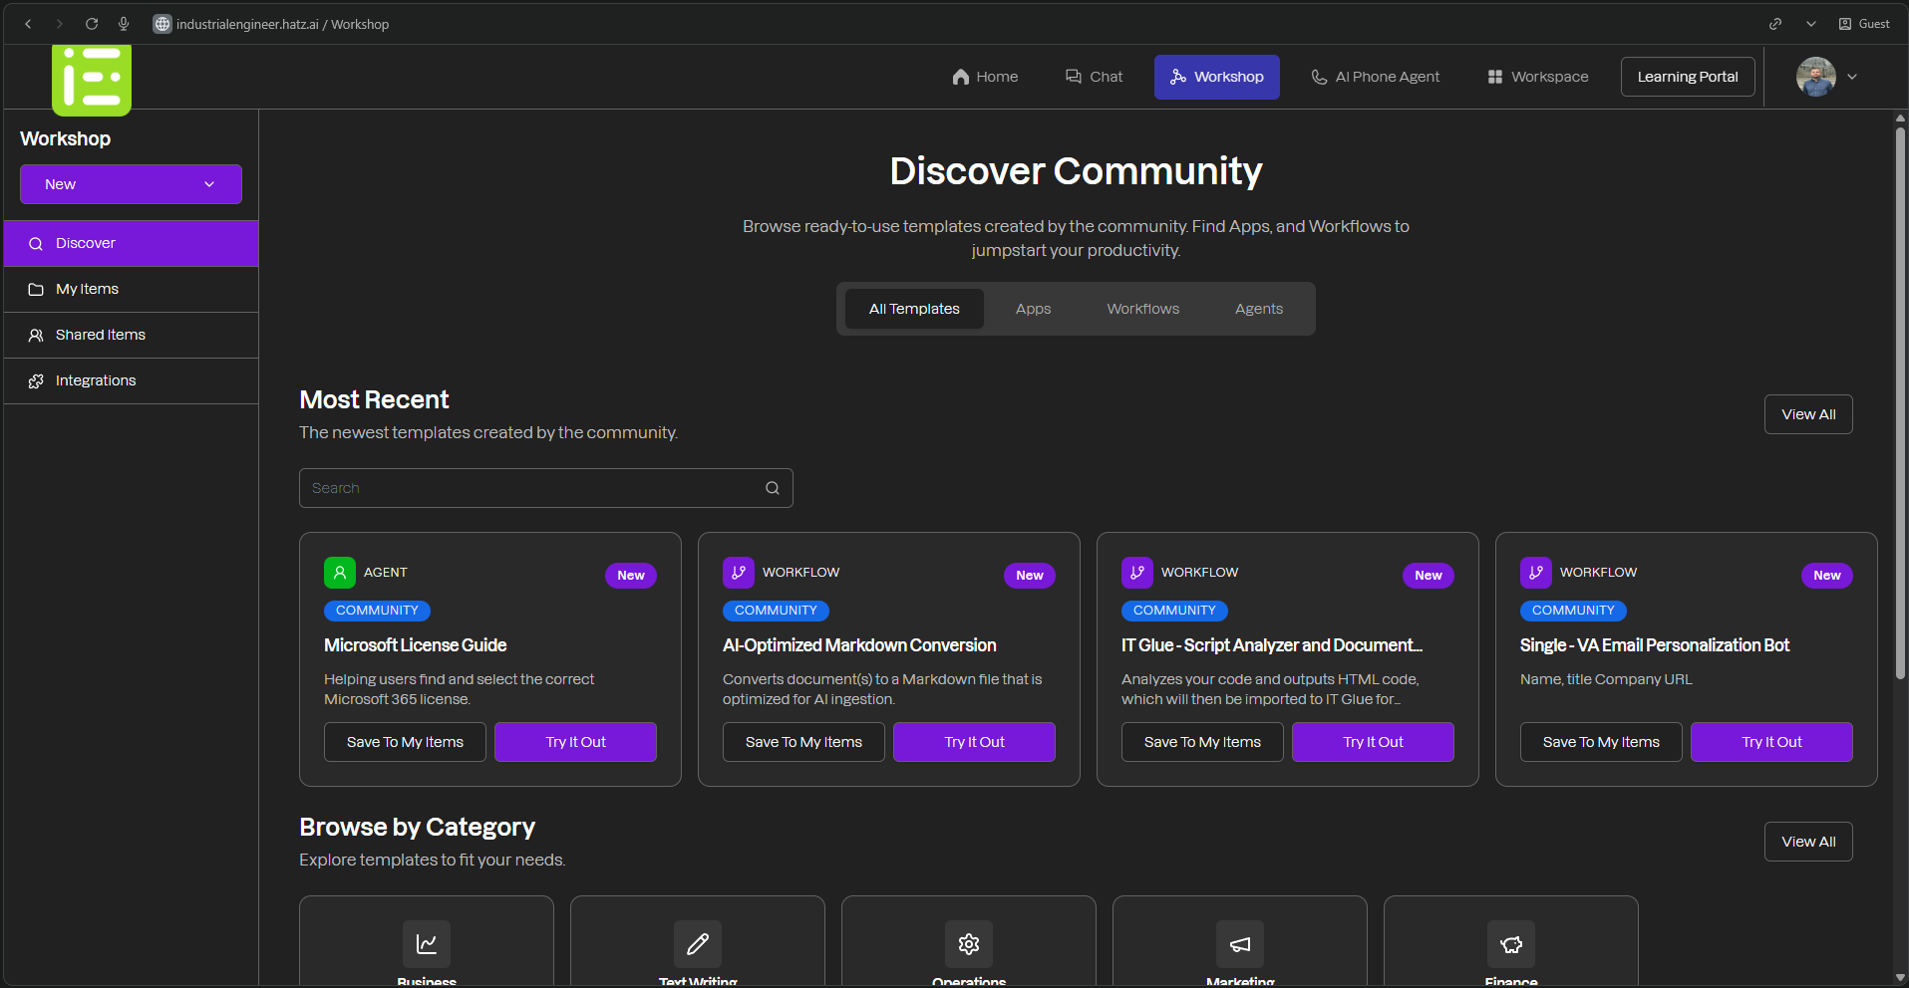The image size is (1909, 988).
Task: Open the browser toolbar chevron dropdown
Action: tap(1810, 24)
